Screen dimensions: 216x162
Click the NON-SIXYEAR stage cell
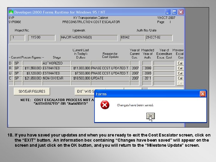(56, 78)
